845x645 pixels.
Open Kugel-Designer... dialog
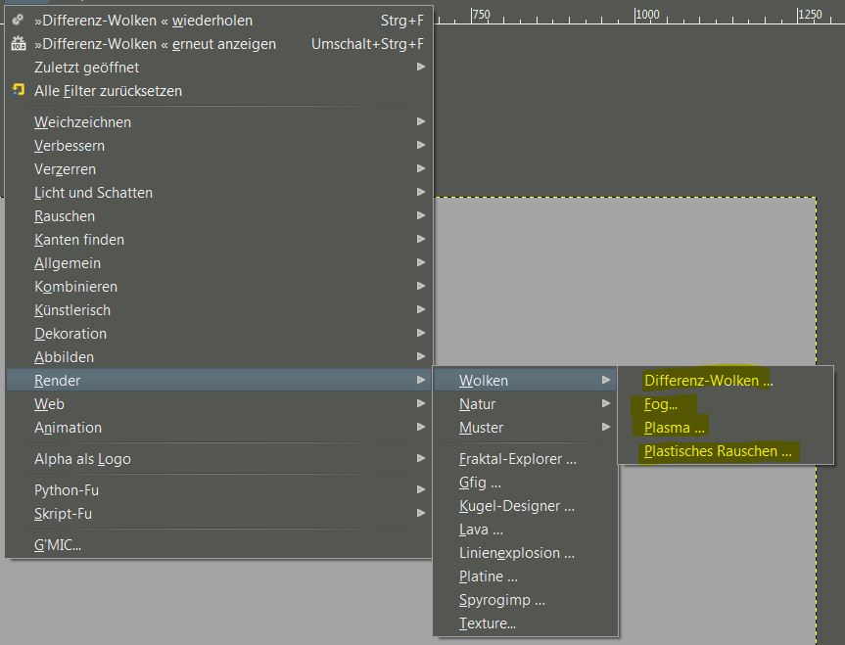pos(516,506)
